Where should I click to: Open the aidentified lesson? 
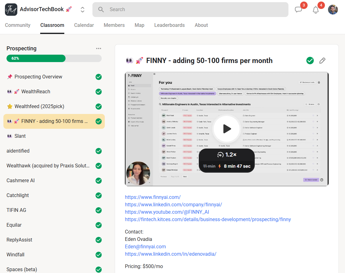coord(54,151)
